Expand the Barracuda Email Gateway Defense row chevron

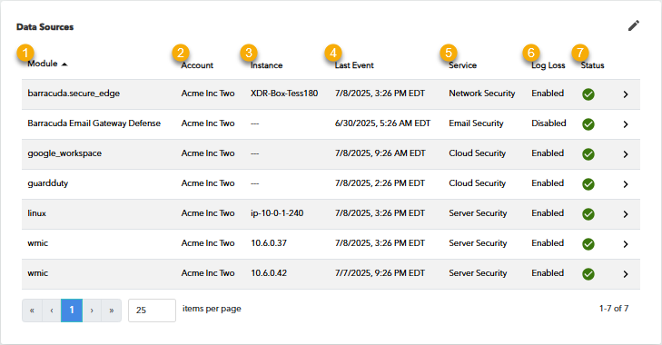pyautogui.click(x=626, y=124)
